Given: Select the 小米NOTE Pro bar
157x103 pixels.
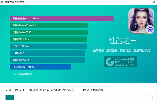Looking at the screenshot, I should (48, 46).
